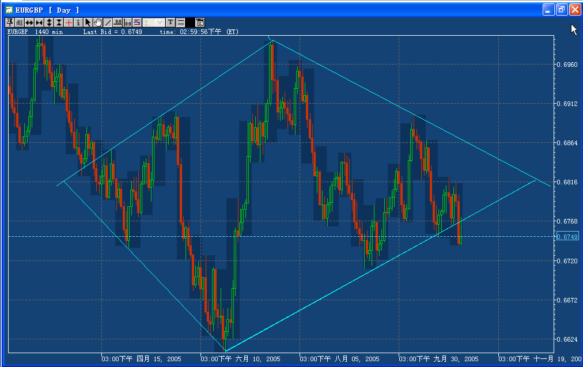
Task: Select the hand pan tool
Action: [98, 22]
